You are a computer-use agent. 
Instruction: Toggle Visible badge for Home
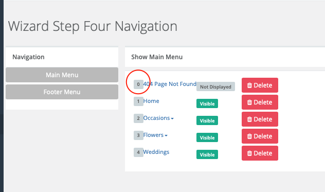point(207,103)
